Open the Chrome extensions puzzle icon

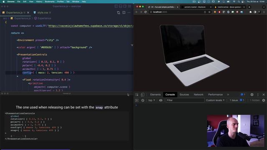click(250, 12)
